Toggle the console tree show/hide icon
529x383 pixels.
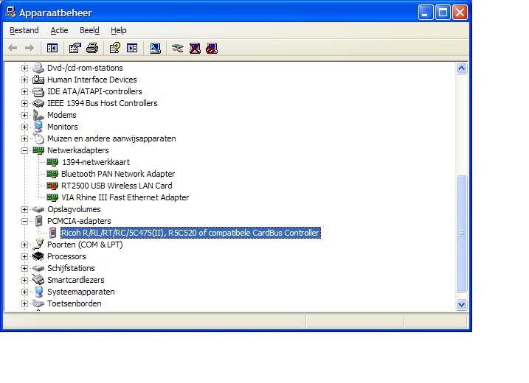click(x=52, y=49)
